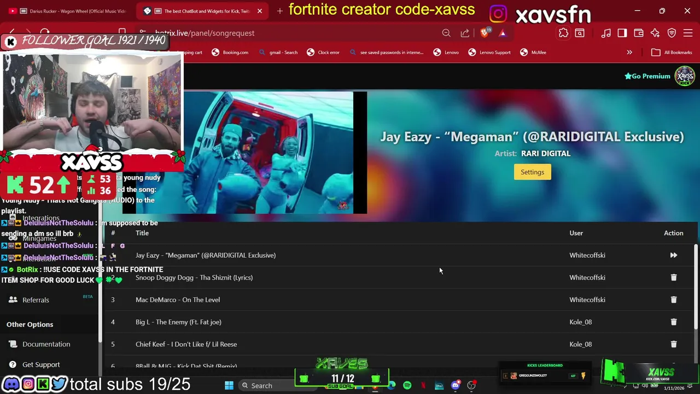Open Netflix from the taskbar
This screenshot has width=700, height=394.
(x=423, y=385)
